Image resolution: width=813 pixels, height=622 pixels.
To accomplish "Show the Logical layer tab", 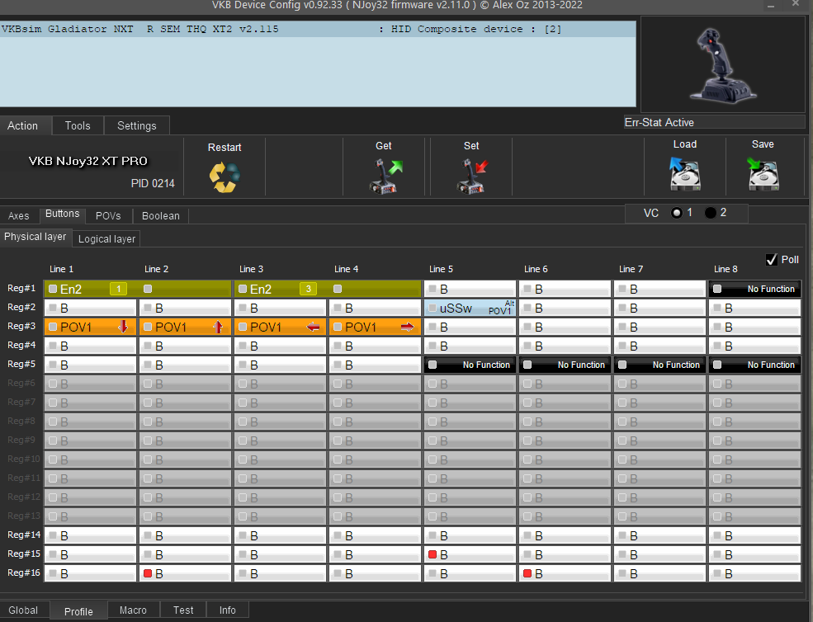I will 106,238.
